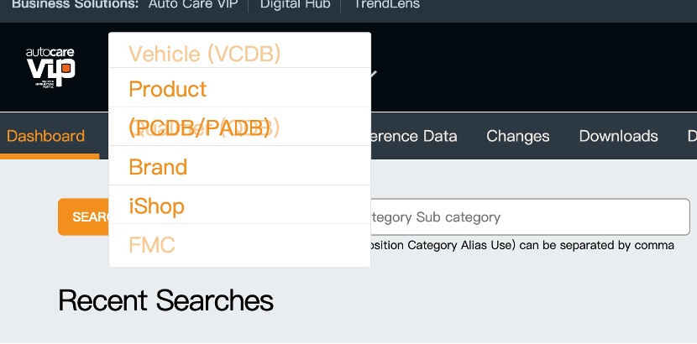Choose the Product option in dropdown

point(168,89)
